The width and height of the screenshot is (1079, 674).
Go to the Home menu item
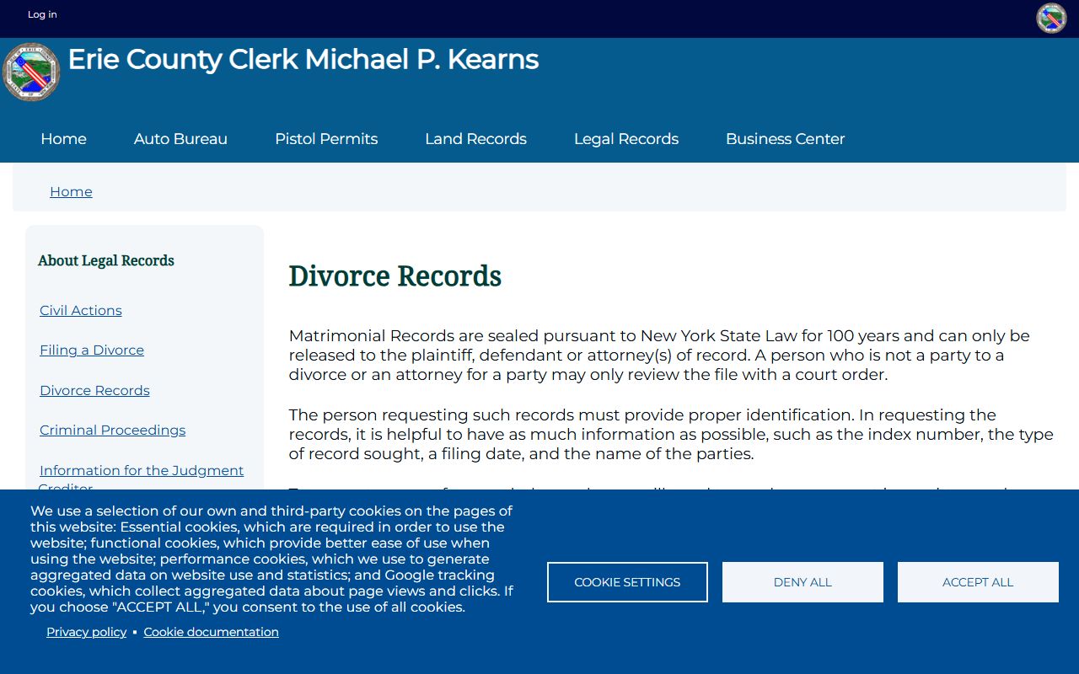click(63, 139)
